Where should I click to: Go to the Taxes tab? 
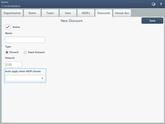tap(50, 13)
